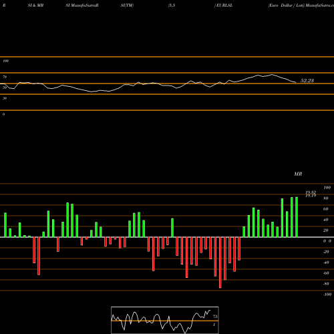Click the RSI value label 52.23
Screen dimensions: 334x334
pos(307,81)
